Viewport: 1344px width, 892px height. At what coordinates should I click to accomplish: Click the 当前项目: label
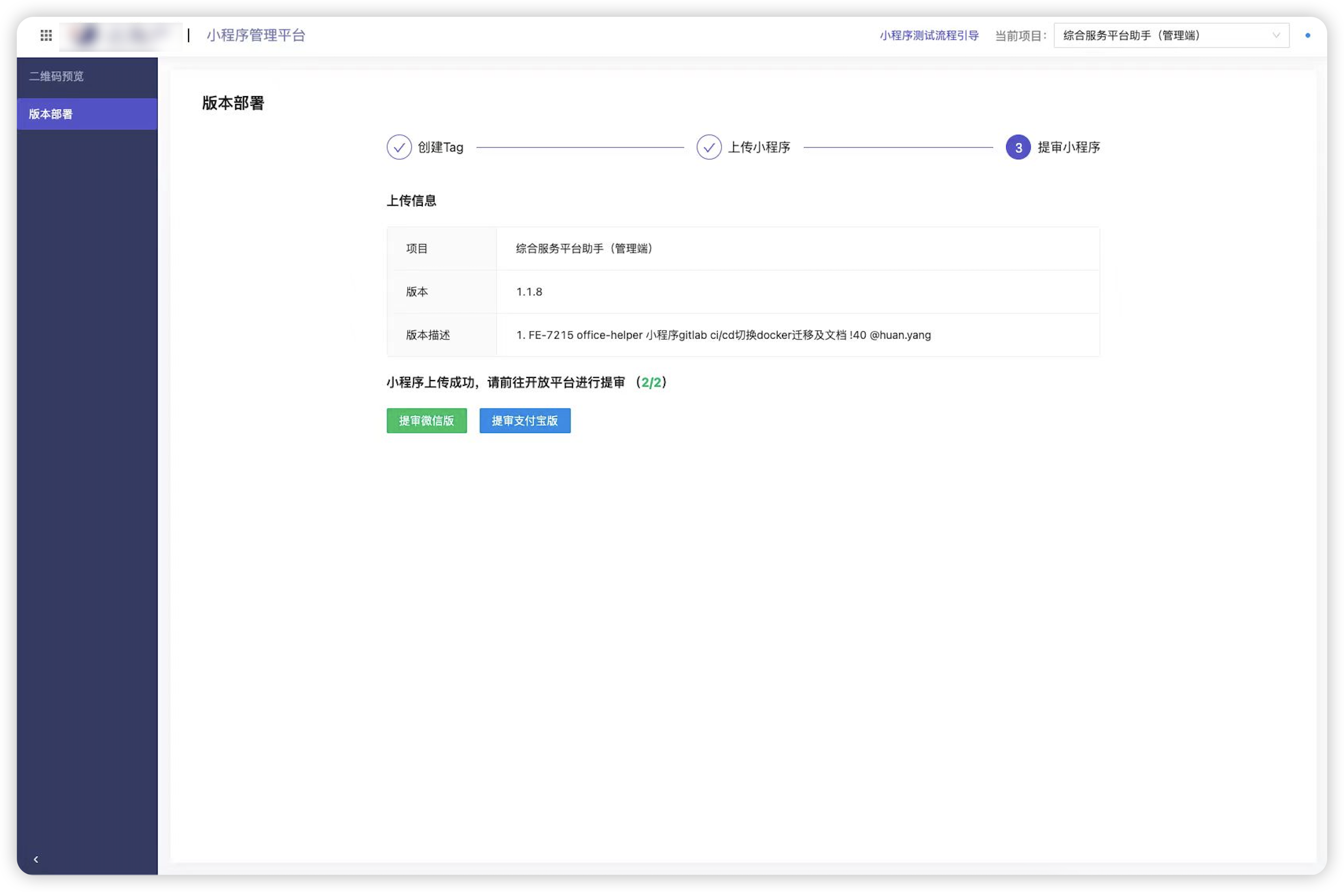point(1021,35)
